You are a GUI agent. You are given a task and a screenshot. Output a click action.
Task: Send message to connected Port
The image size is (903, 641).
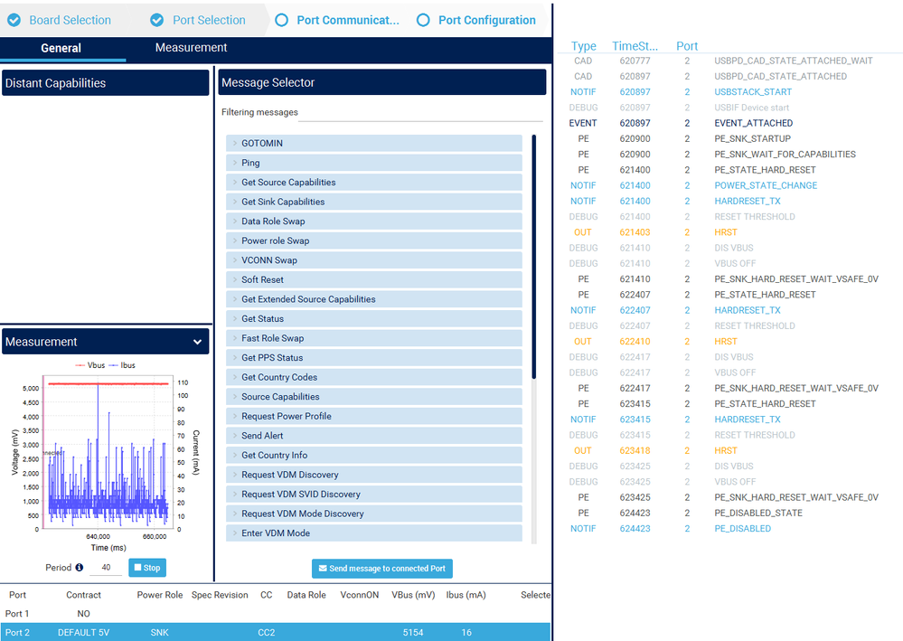click(x=381, y=569)
